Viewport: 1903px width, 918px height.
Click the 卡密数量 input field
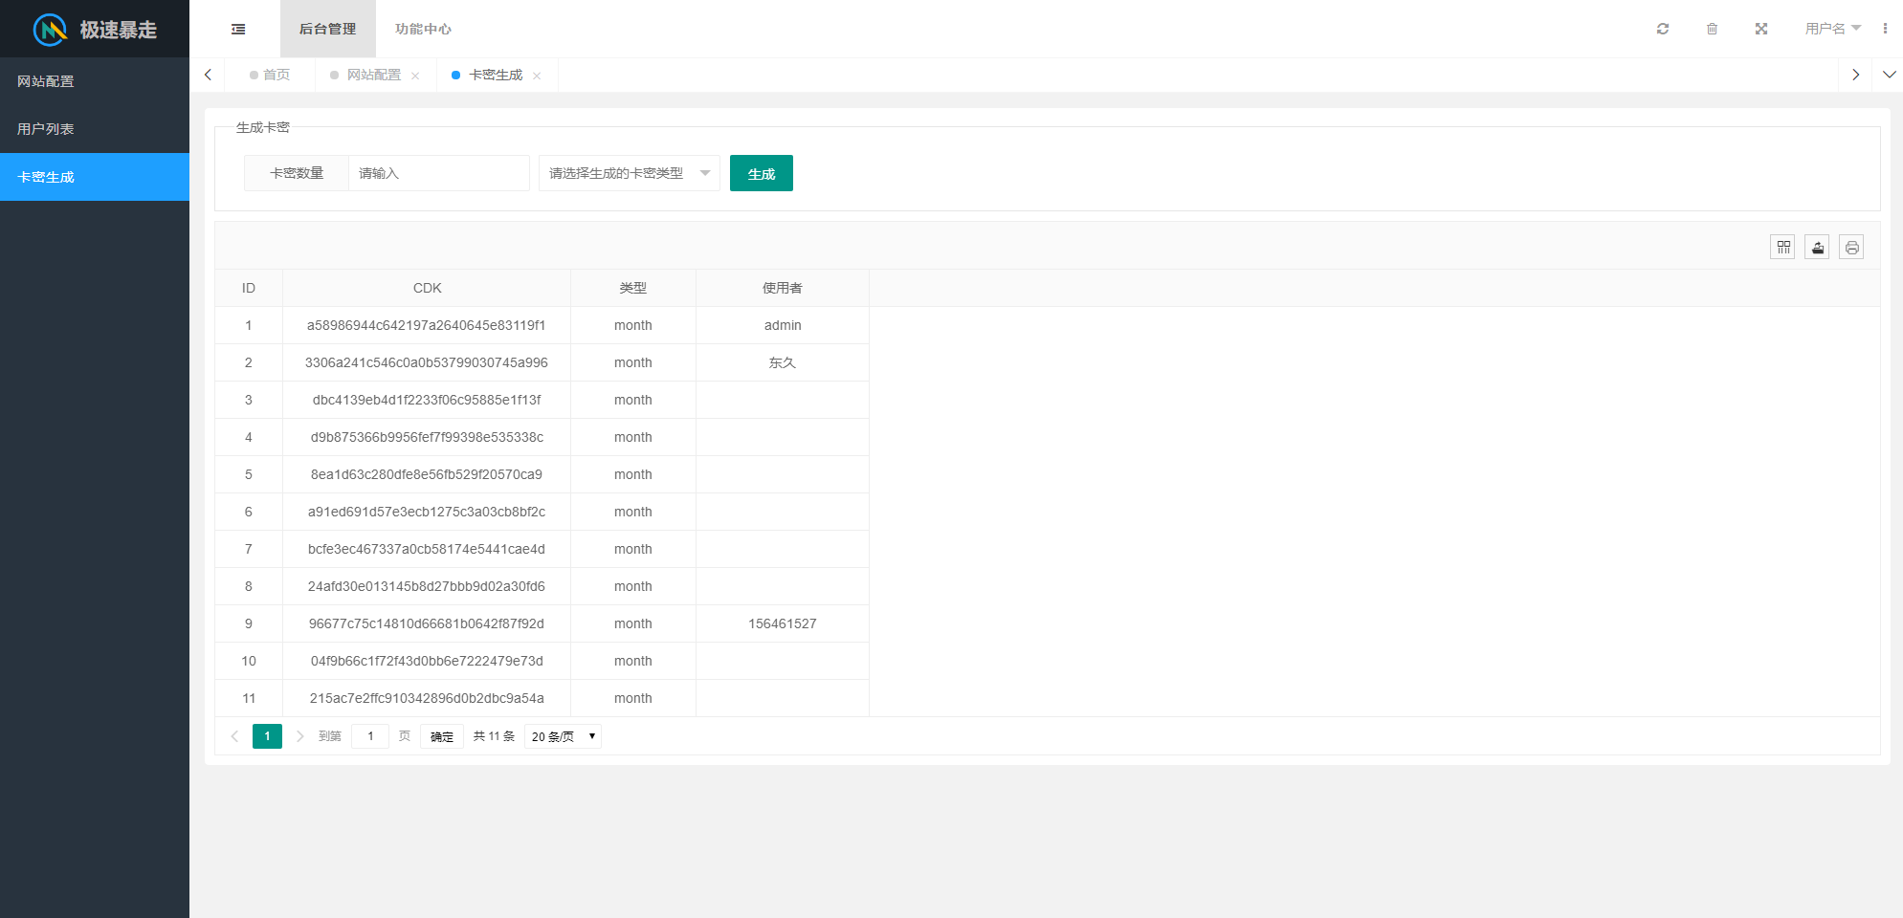point(438,173)
